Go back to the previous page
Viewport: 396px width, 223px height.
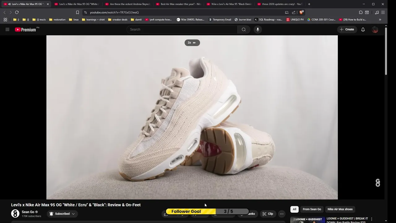tap(4, 12)
